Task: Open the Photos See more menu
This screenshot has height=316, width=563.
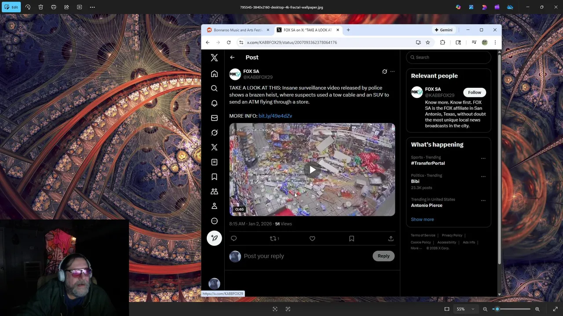Action: (x=92, y=7)
